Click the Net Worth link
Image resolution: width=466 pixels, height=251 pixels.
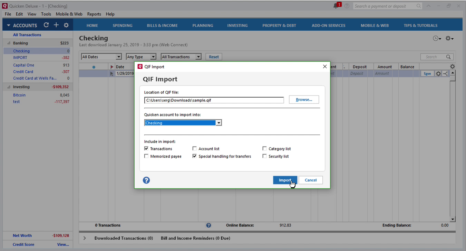tap(22, 235)
